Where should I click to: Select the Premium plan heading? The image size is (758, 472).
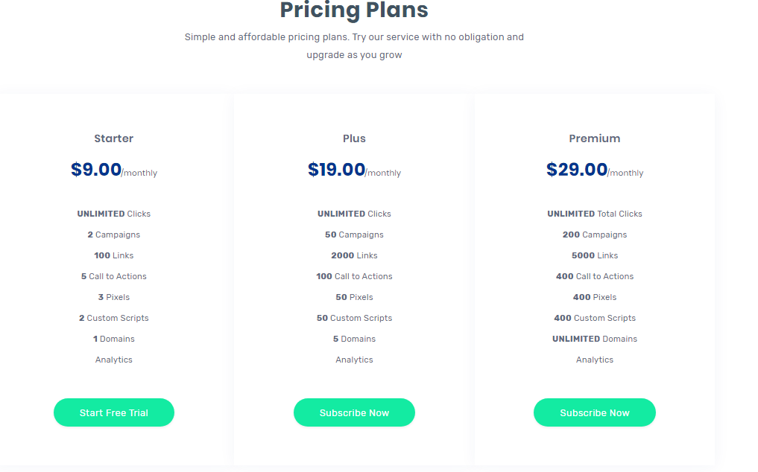[594, 138]
